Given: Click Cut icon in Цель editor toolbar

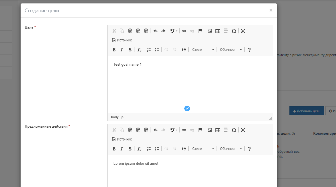Looking at the screenshot, I should pyautogui.click(x=114, y=31).
